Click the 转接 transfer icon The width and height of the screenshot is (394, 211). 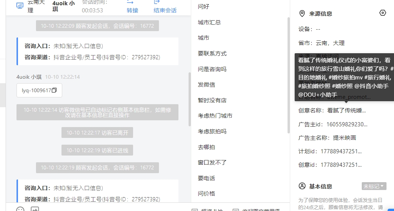[130, 2]
